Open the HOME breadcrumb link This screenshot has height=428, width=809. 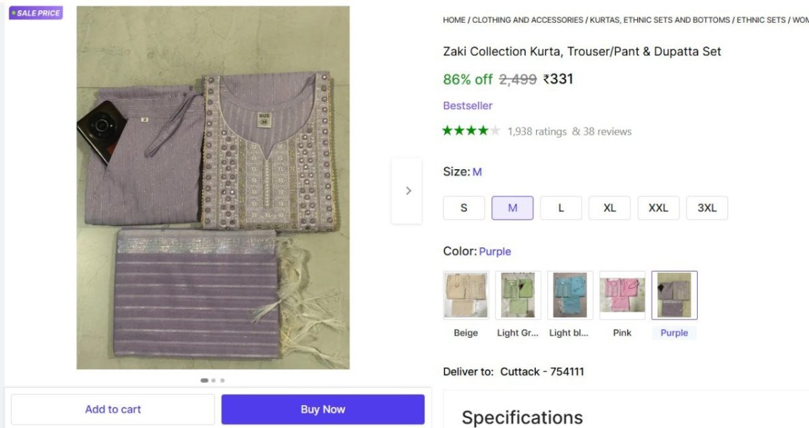pyautogui.click(x=452, y=20)
